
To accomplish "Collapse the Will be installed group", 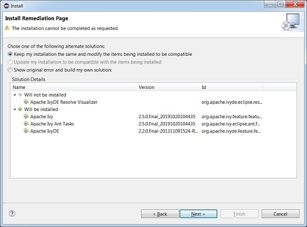I will 15,109.
